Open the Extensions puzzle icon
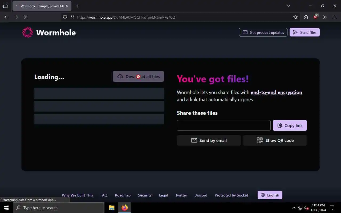This screenshot has width=341, height=213. click(306, 17)
